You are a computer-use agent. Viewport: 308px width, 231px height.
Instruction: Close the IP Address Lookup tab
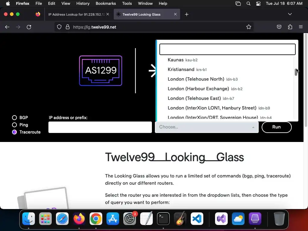(x=108, y=14)
